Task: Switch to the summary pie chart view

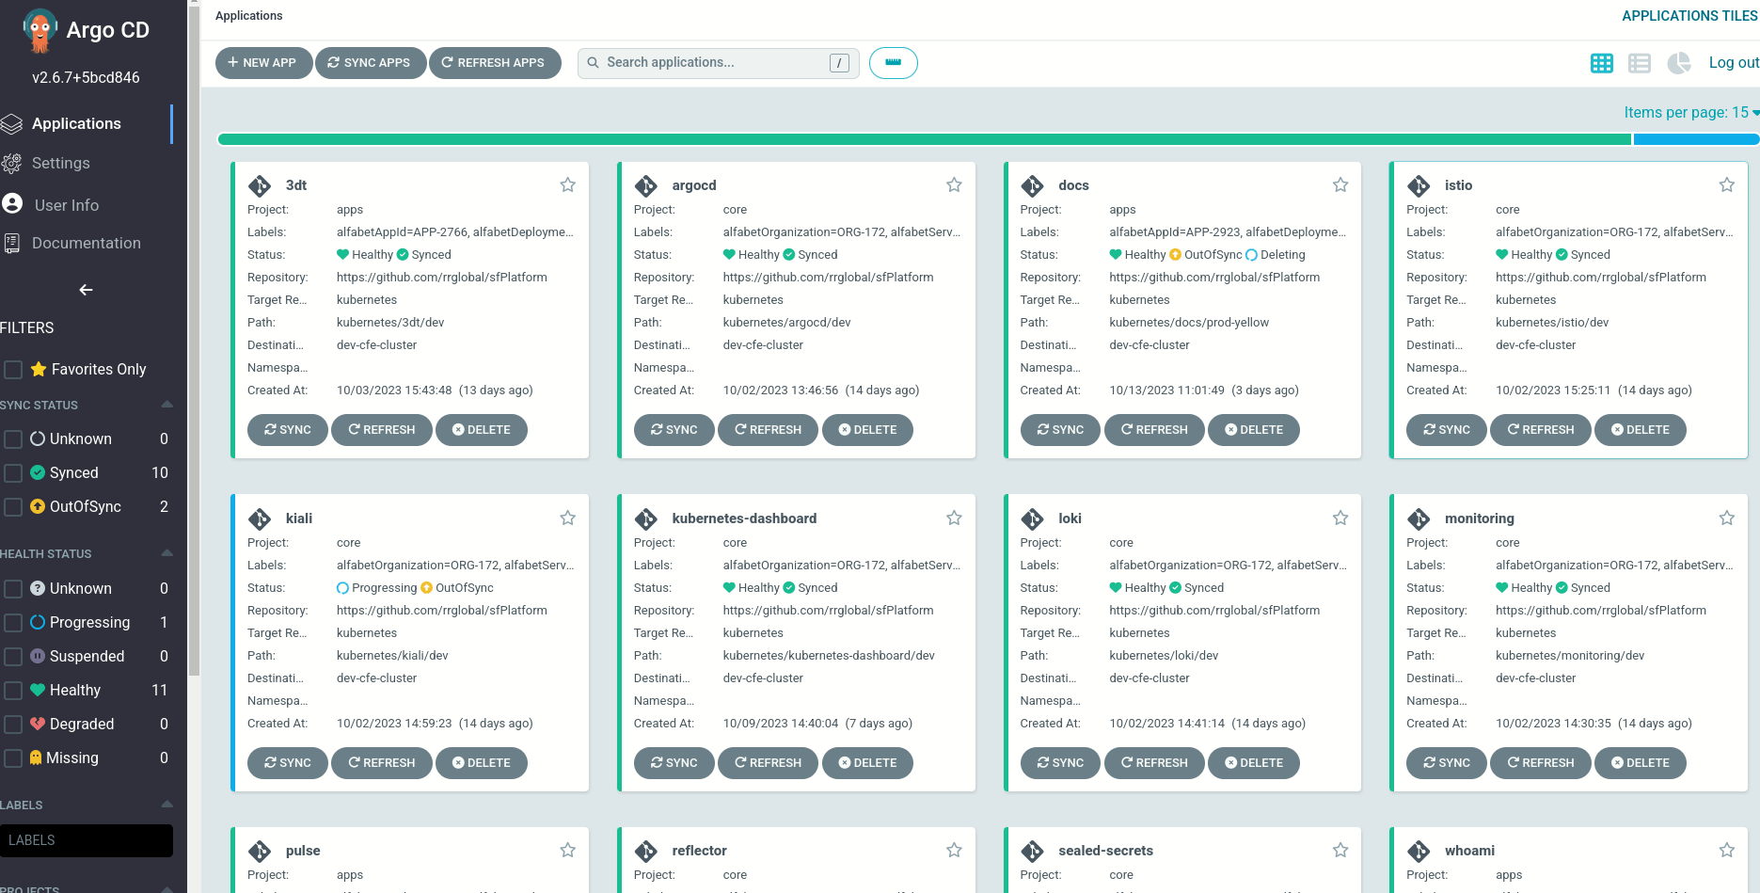Action: [x=1679, y=63]
